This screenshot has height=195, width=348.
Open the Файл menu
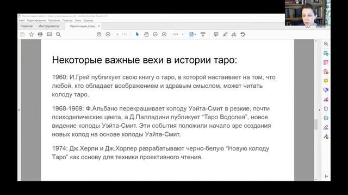[x=22, y=21]
